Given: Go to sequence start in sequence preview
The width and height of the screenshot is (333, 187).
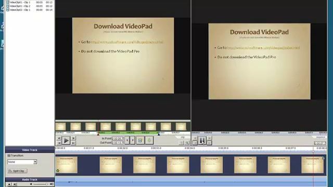Looking at the screenshot, I should tap(195, 143).
